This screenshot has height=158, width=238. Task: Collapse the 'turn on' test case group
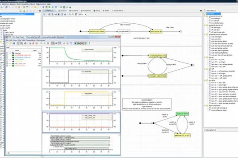[205, 57]
